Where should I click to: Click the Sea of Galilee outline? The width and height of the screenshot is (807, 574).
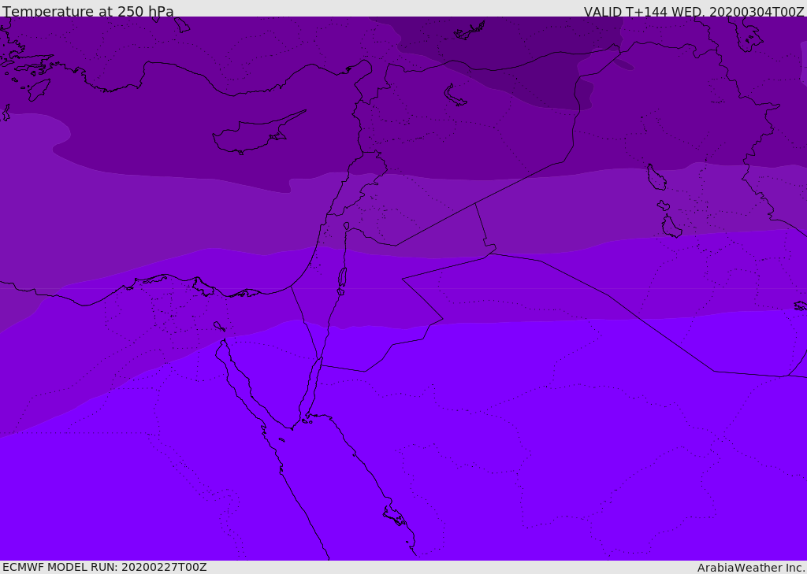click(x=347, y=226)
